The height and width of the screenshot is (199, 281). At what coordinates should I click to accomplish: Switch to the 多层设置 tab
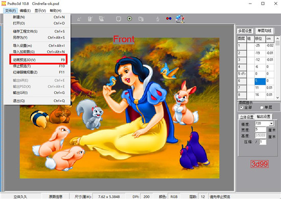tap(245, 31)
